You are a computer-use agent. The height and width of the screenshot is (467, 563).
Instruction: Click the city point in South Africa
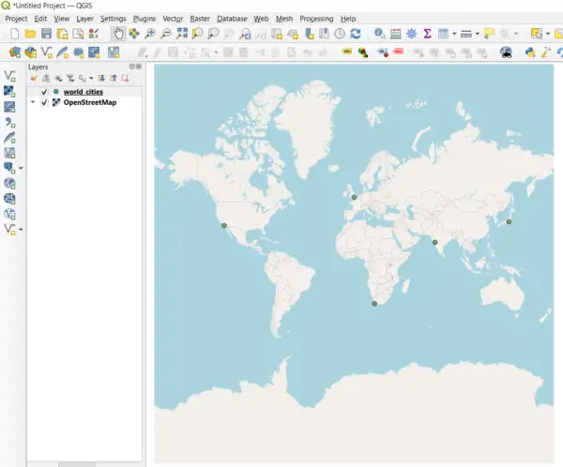coord(374,304)
